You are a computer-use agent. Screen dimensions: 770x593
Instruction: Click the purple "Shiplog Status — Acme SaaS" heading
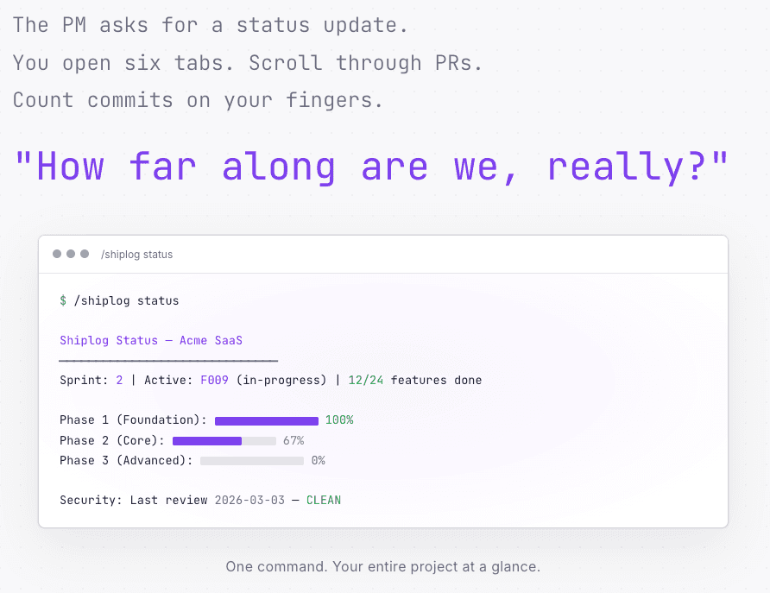151,341
